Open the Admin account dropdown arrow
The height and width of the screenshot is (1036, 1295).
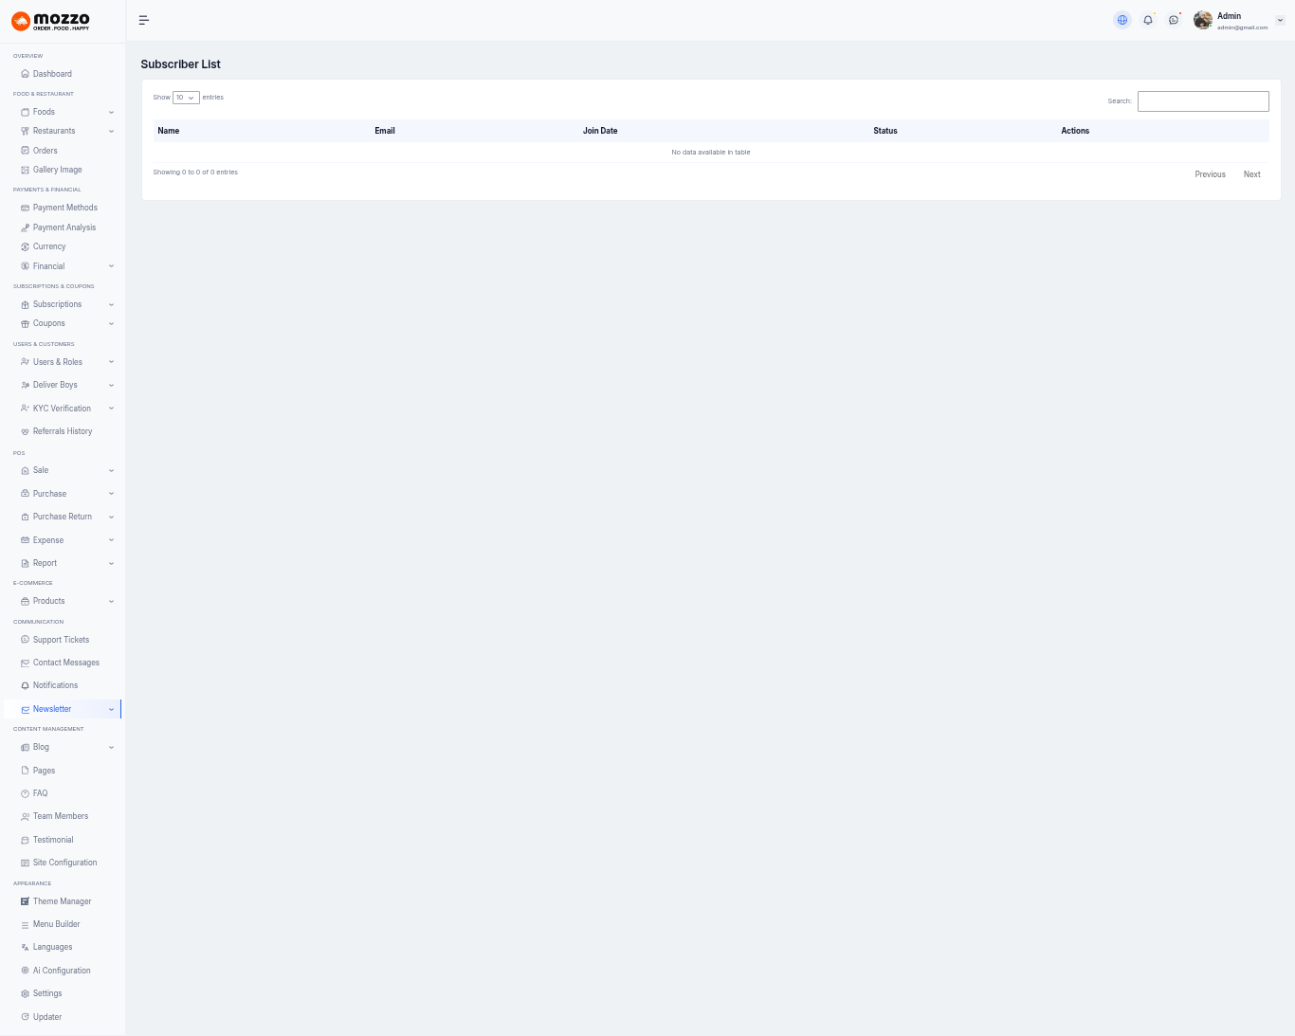tap(1280, 20)
